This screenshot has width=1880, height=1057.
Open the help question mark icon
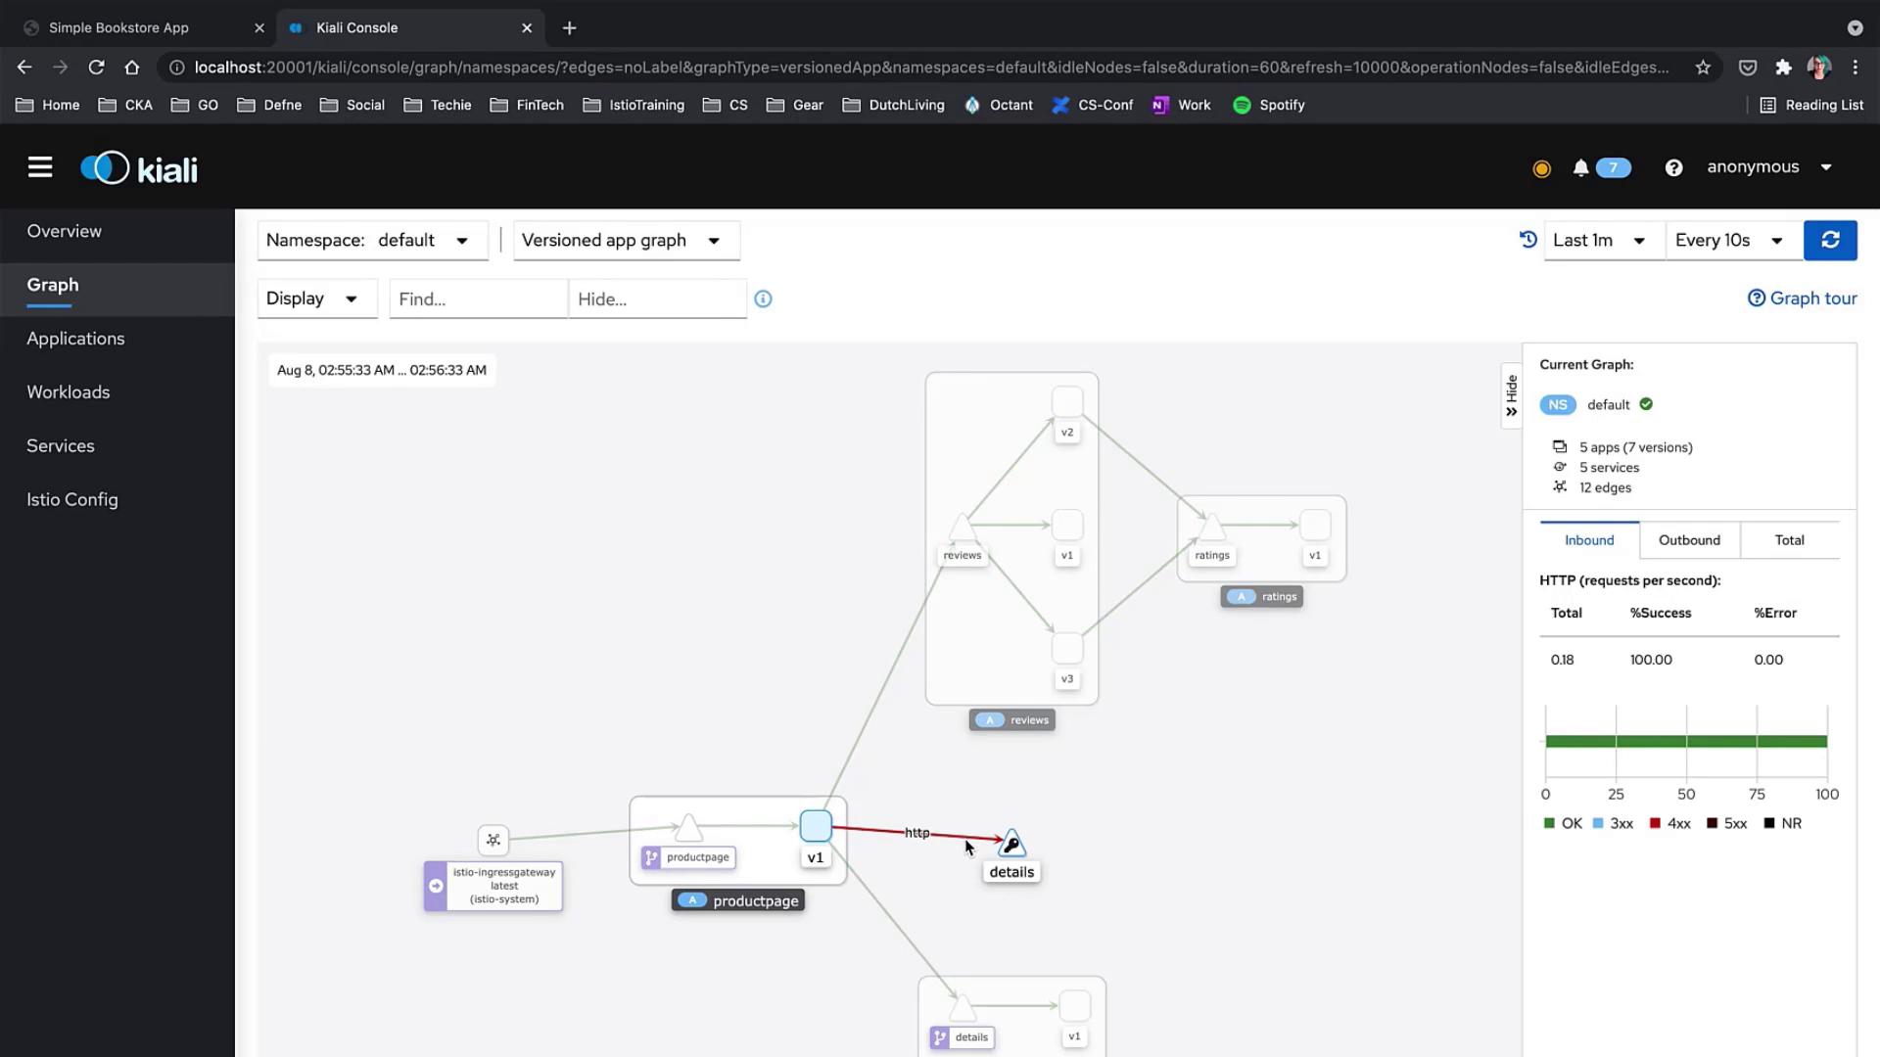1673,168
